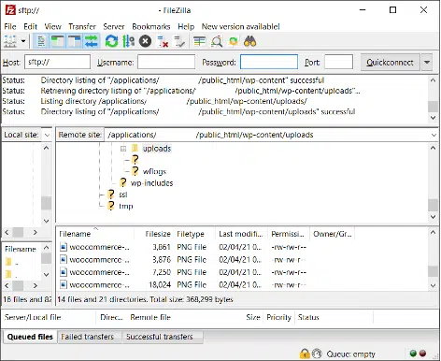Click the encryption lock icon in status bar

[305, 354]
